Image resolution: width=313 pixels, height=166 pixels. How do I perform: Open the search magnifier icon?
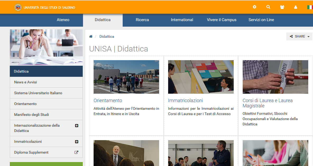coord(268,7)
